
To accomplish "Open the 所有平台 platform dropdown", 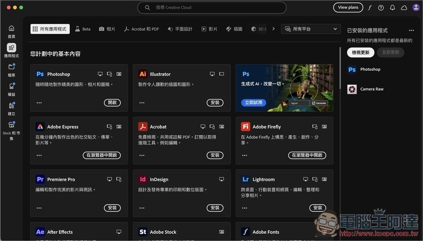I will pos(311,29).
